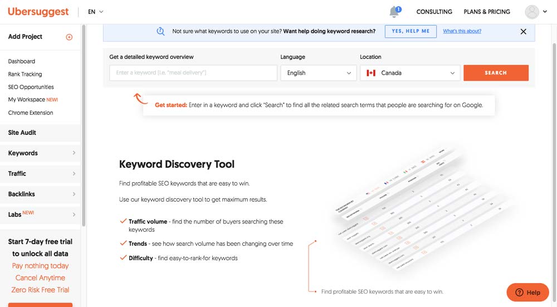Open Site Audit in the sidebar
This screenshot has height=307, width=557.
coord(41,133)
